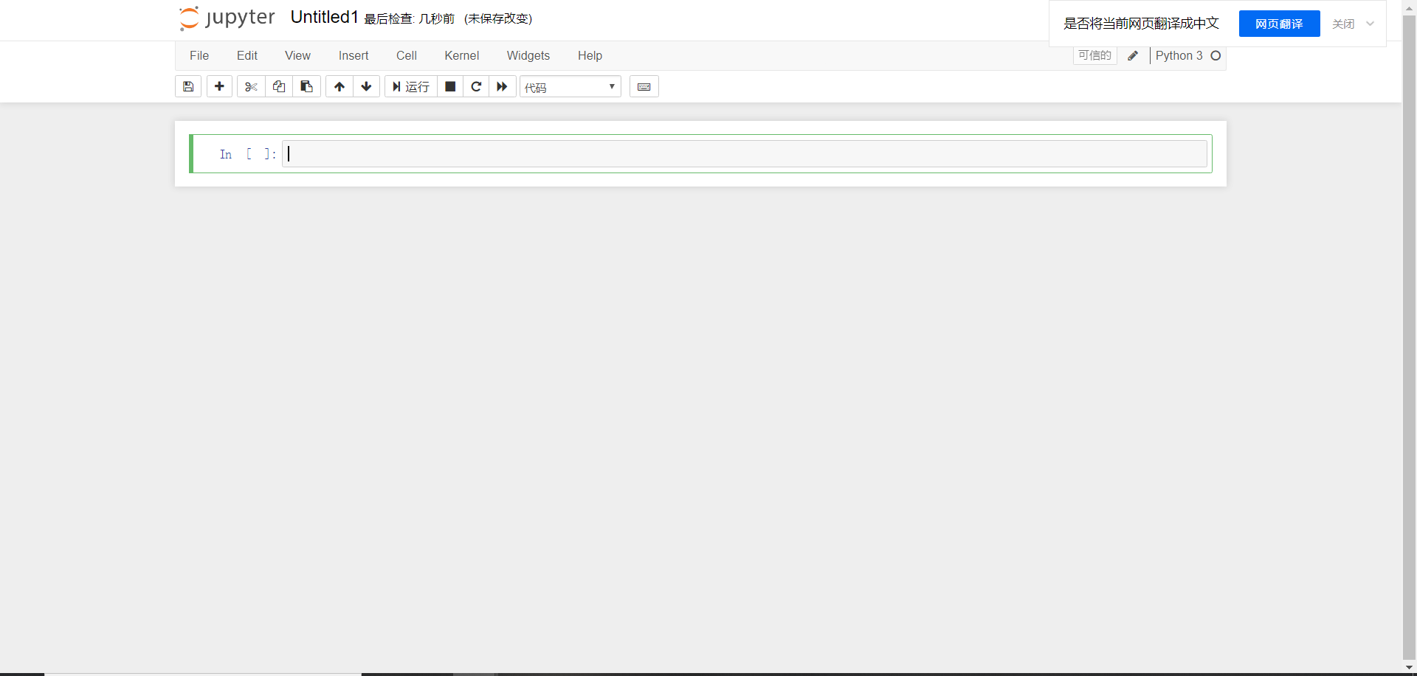This screenshot has width=1417, height=676.
Task: Click the 可信的 trusted notebook indicator
Action: [x=1094, y=56]
